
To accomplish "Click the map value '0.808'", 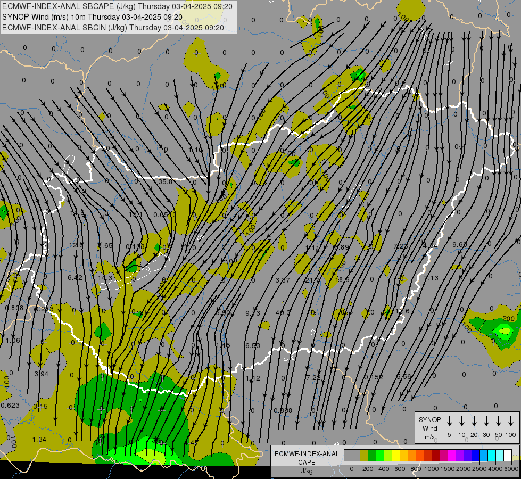I will pos(14,308).
